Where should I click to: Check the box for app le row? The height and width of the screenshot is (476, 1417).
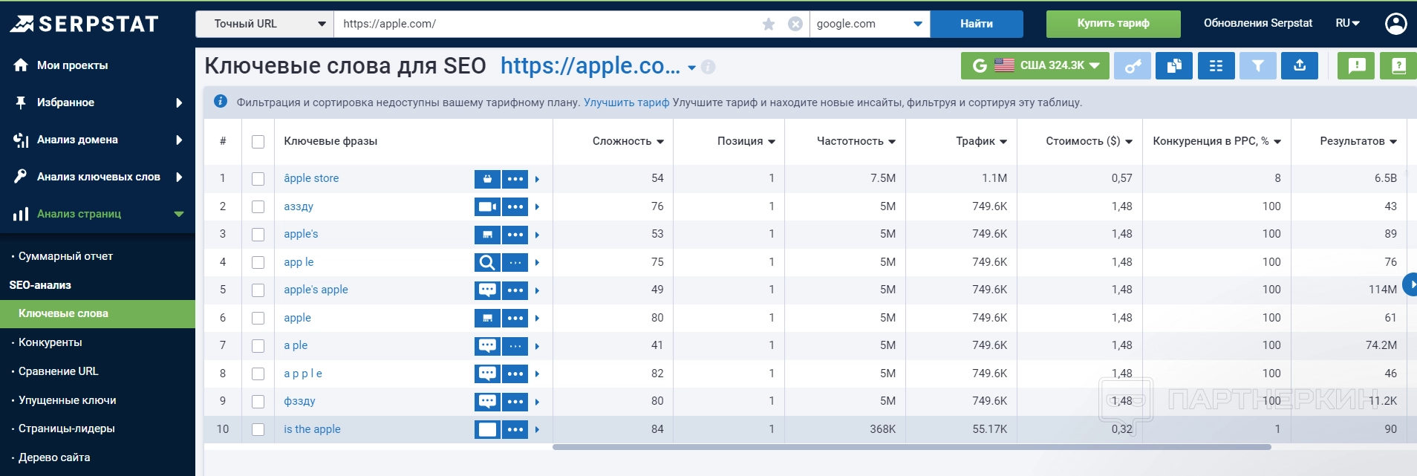(258, 262)
